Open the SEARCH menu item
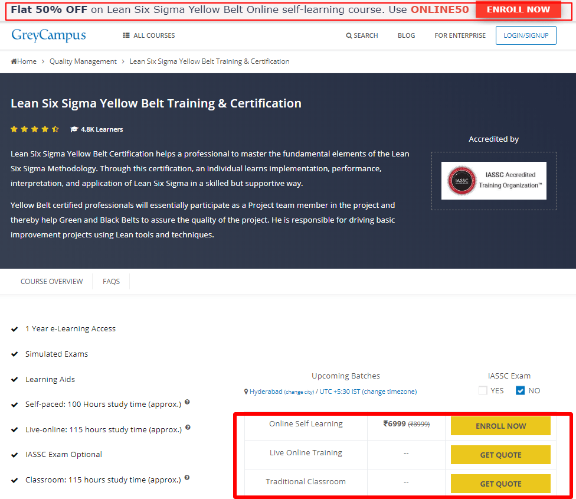The image size is (576, 499). (362, 35)
